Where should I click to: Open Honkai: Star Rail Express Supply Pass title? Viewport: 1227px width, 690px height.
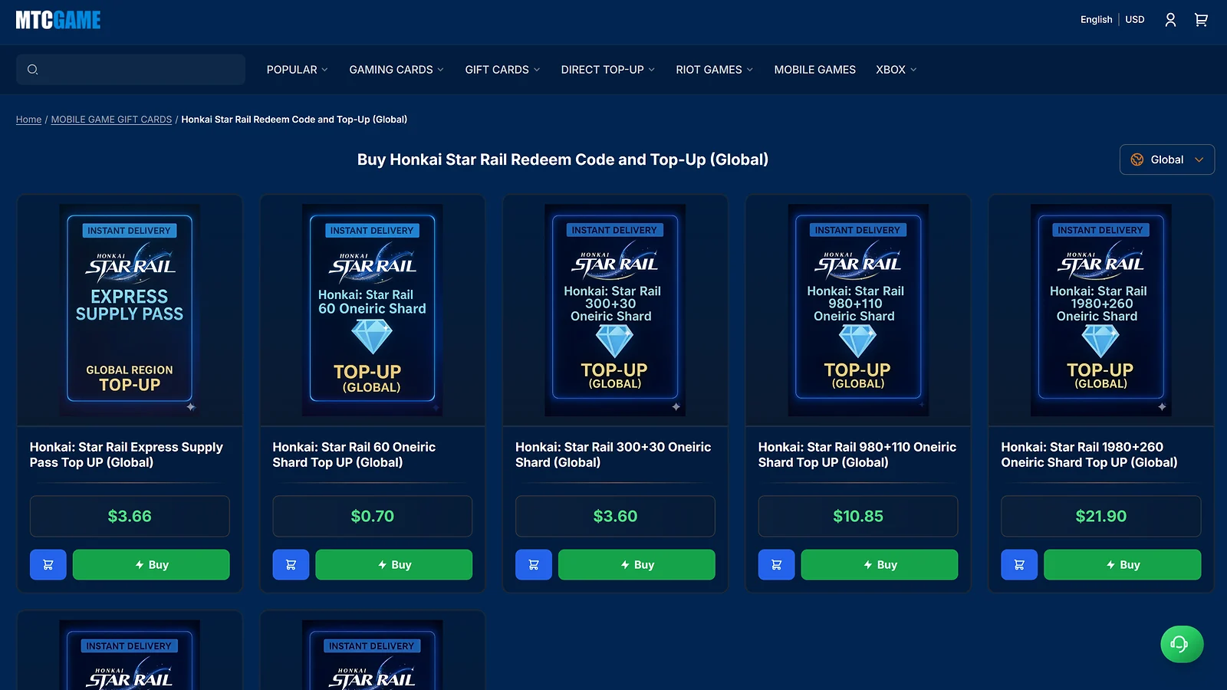[127, 455]
